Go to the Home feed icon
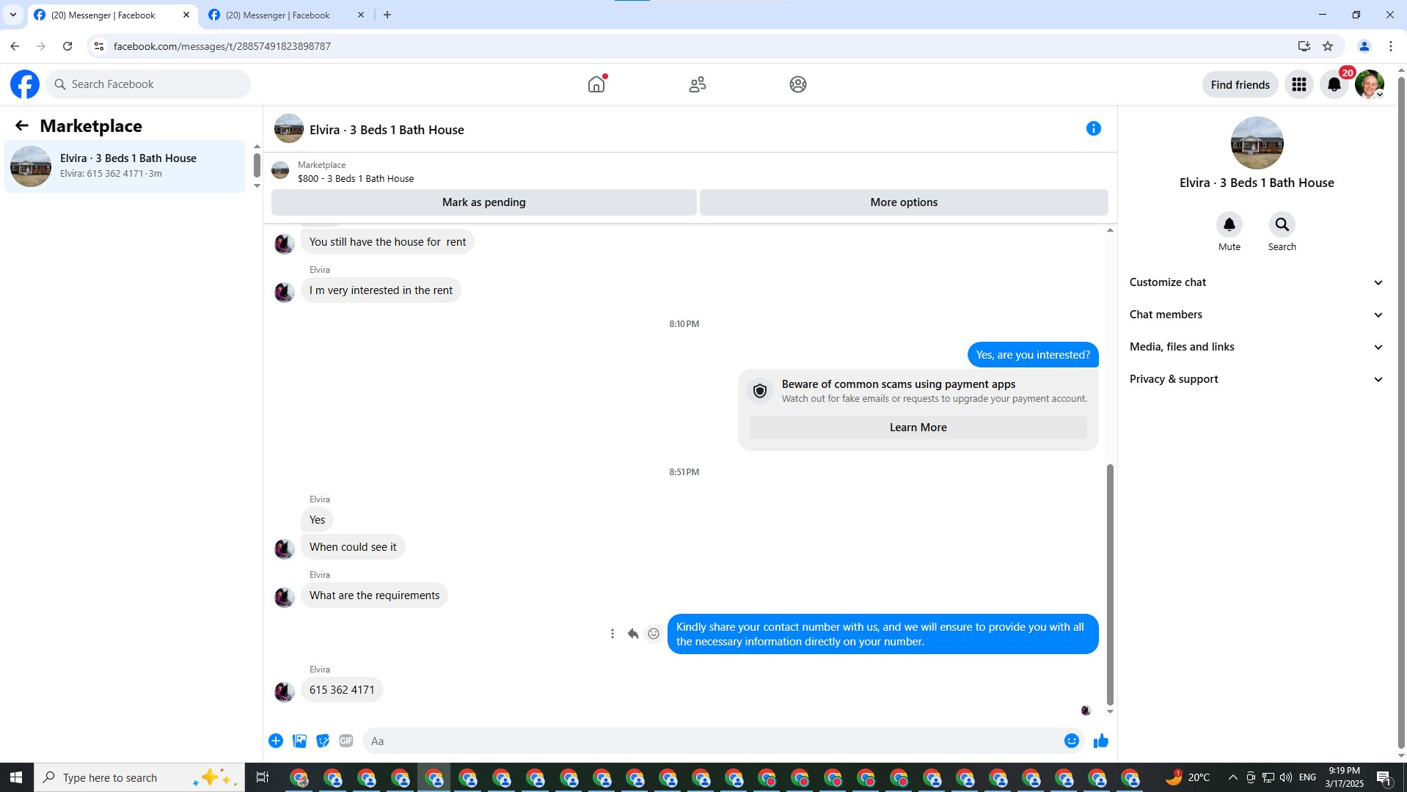The height and width of the screenshot is (792, 1407). click(x=596, y=84)
